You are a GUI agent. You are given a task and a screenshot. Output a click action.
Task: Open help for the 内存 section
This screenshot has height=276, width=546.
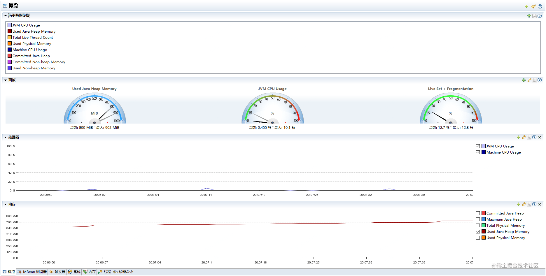(534, 204)
